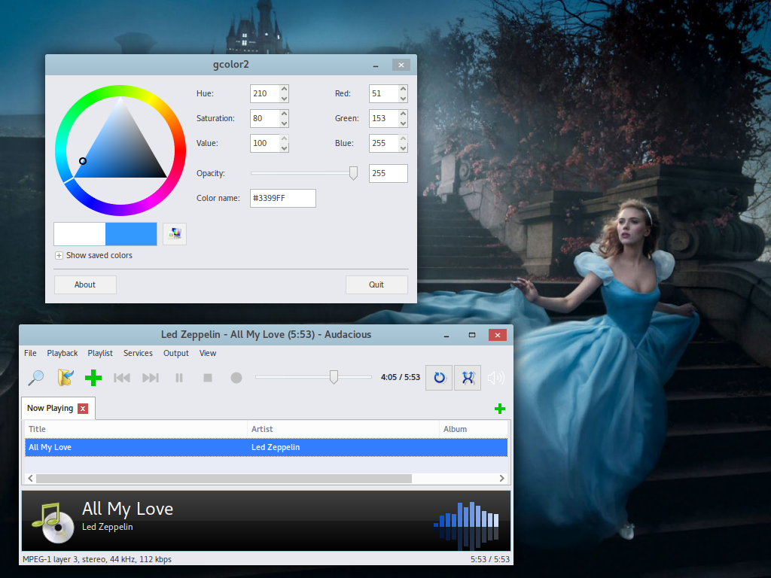Click the Red input field showing 51

tap(384, 93)
